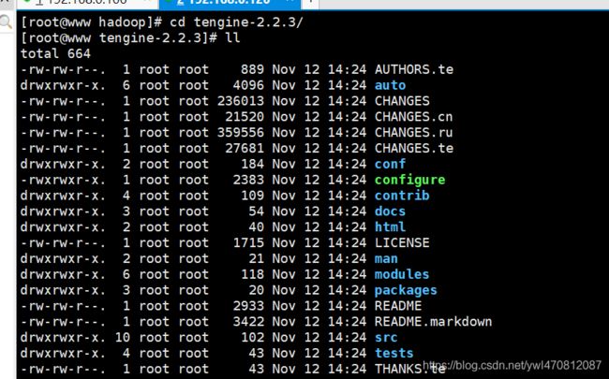609x379 pixels.
Task: Click the size 4096 in the auto row
Action: click(x=248, y=85)
